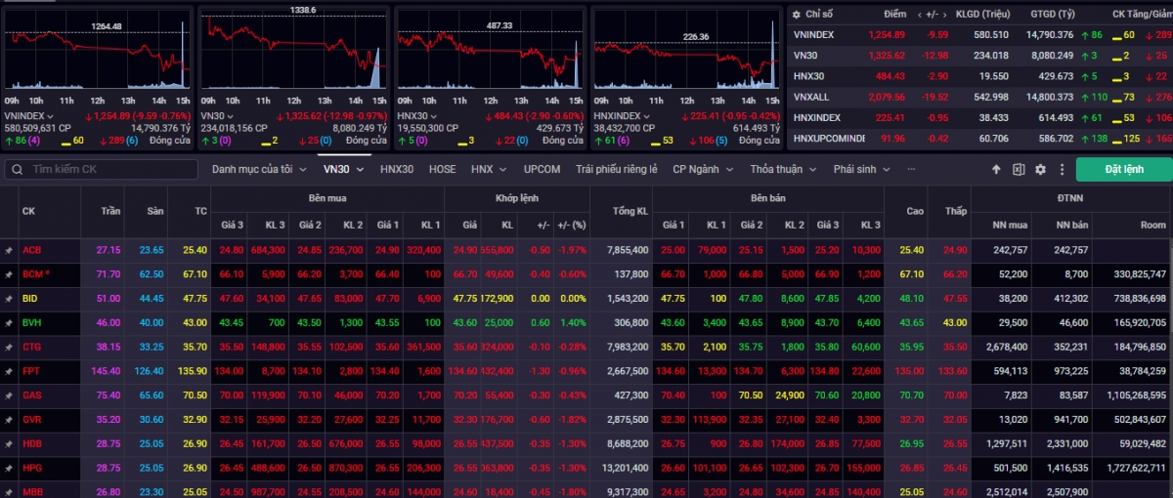Export the price table to Excel
Viewport: 1173px width, 498px height.
pyautogui.click(x=1018, y=169)
